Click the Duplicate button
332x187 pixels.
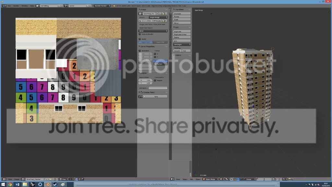[x=182, y=31]
